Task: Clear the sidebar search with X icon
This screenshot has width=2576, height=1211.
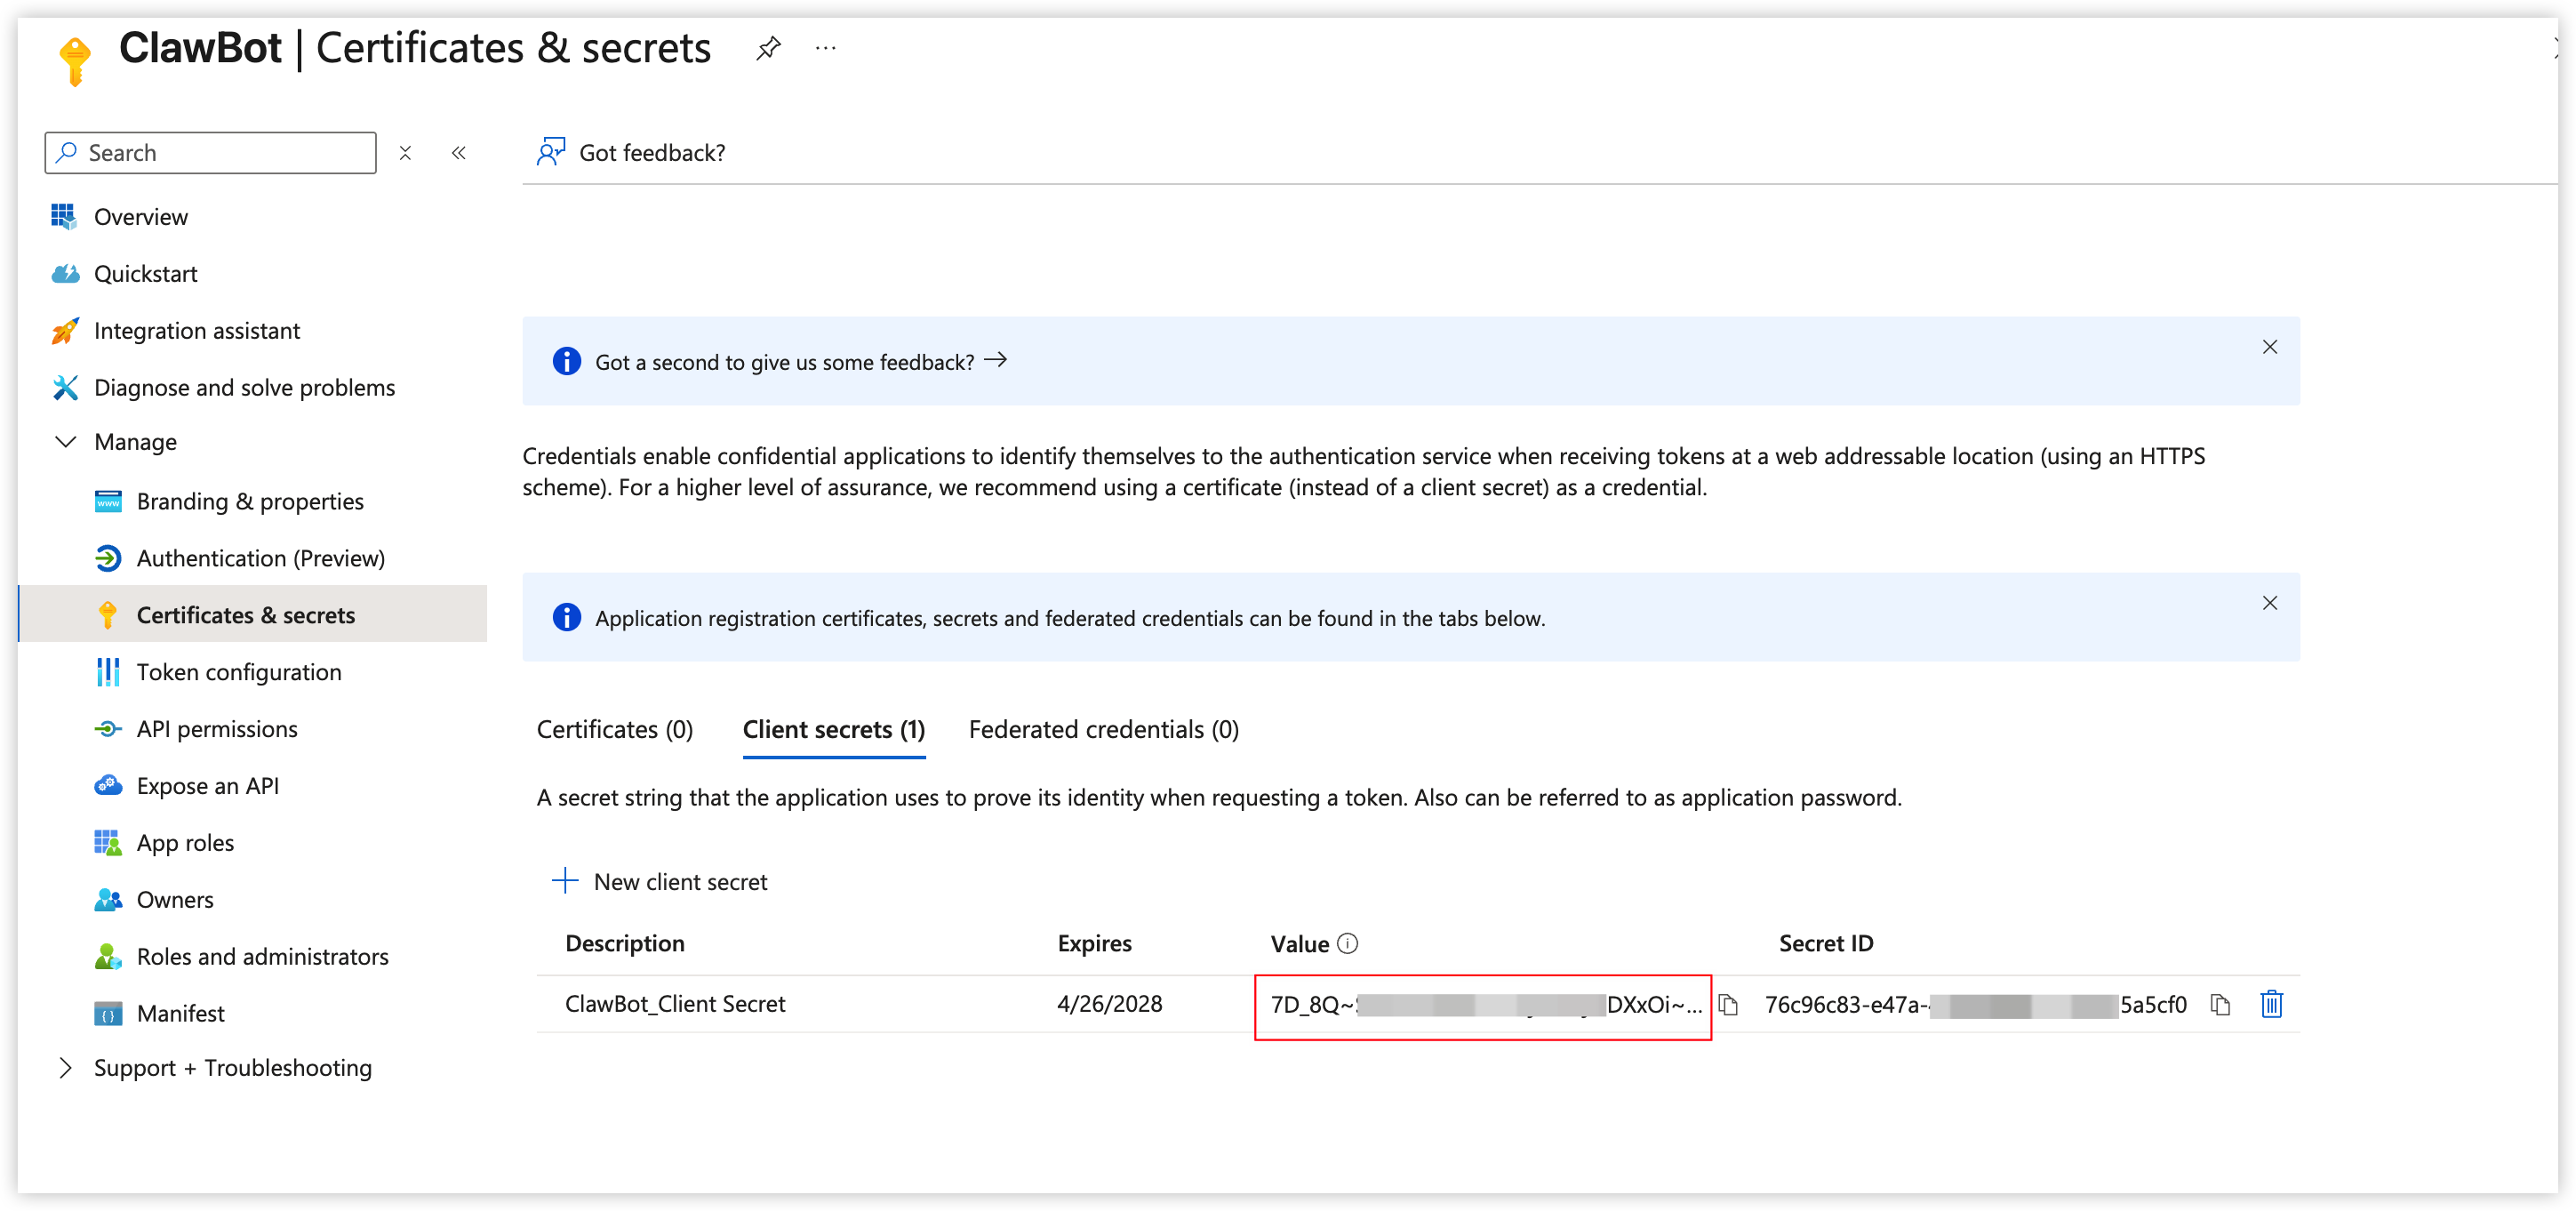Action: pyautogui.click(x=405, y=153)
